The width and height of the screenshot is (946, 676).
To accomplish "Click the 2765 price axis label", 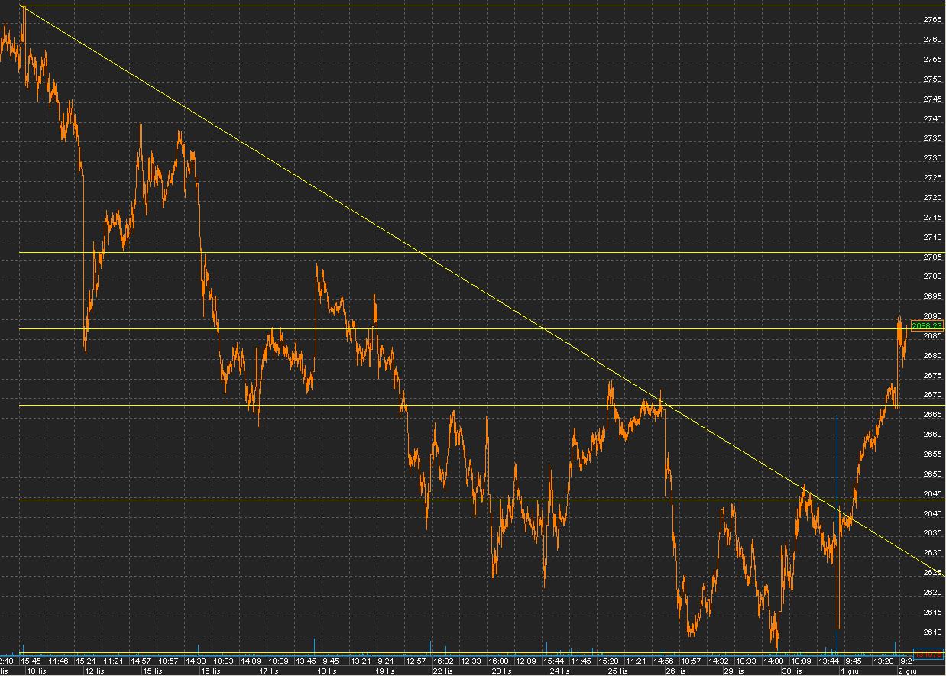I will [x=932, y=19].
